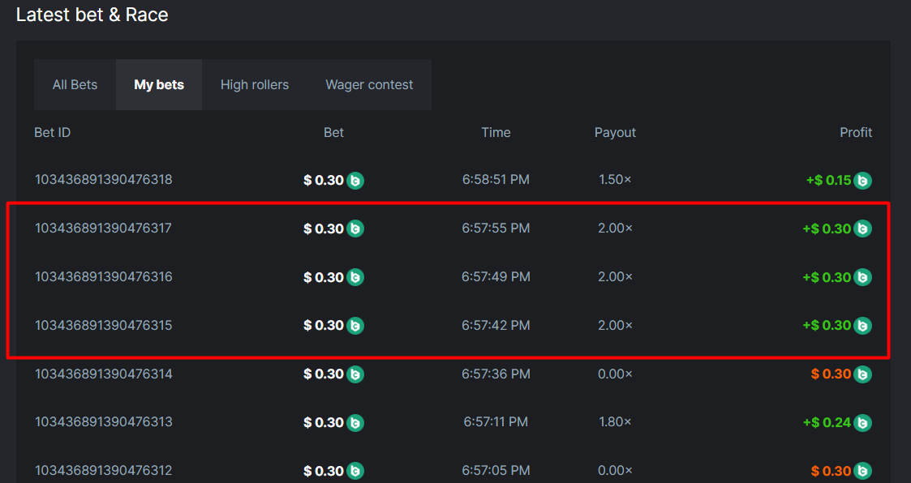Click coin icon beside 6:58:51 PM bet amount

[x=355, y=181]
